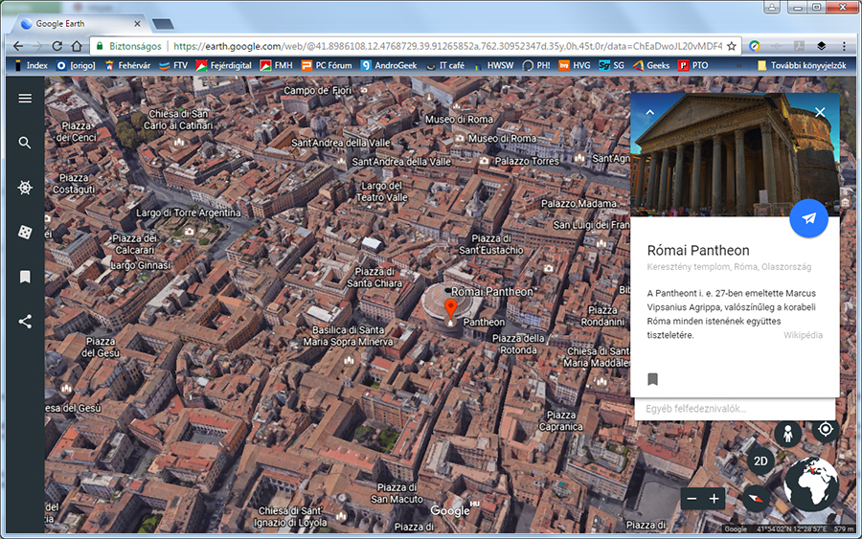Open the Fejérdigital bookmark

click(223, 65)
